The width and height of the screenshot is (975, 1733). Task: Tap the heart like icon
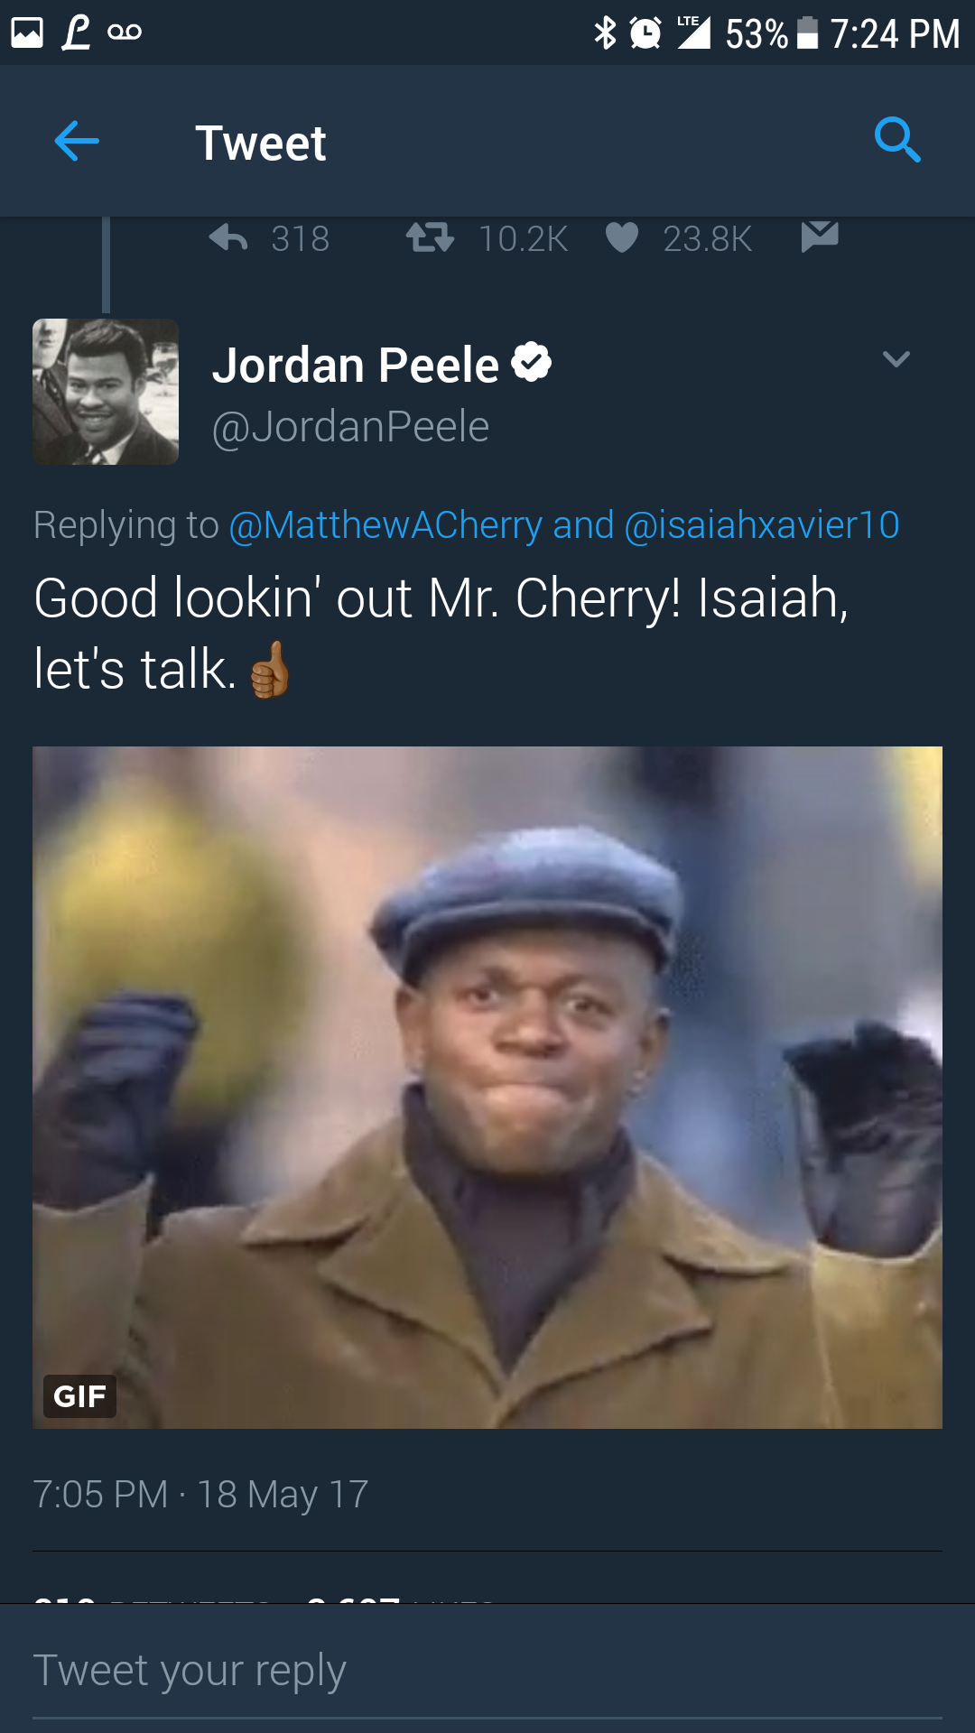point(622,238)
